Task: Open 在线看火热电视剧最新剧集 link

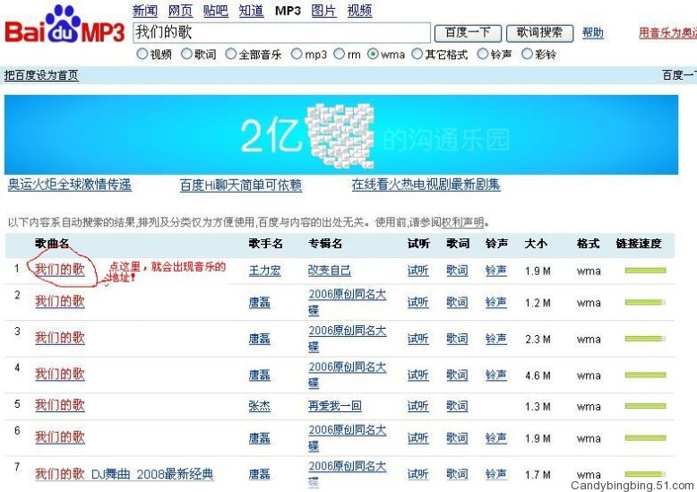Action: coord(426,185)
